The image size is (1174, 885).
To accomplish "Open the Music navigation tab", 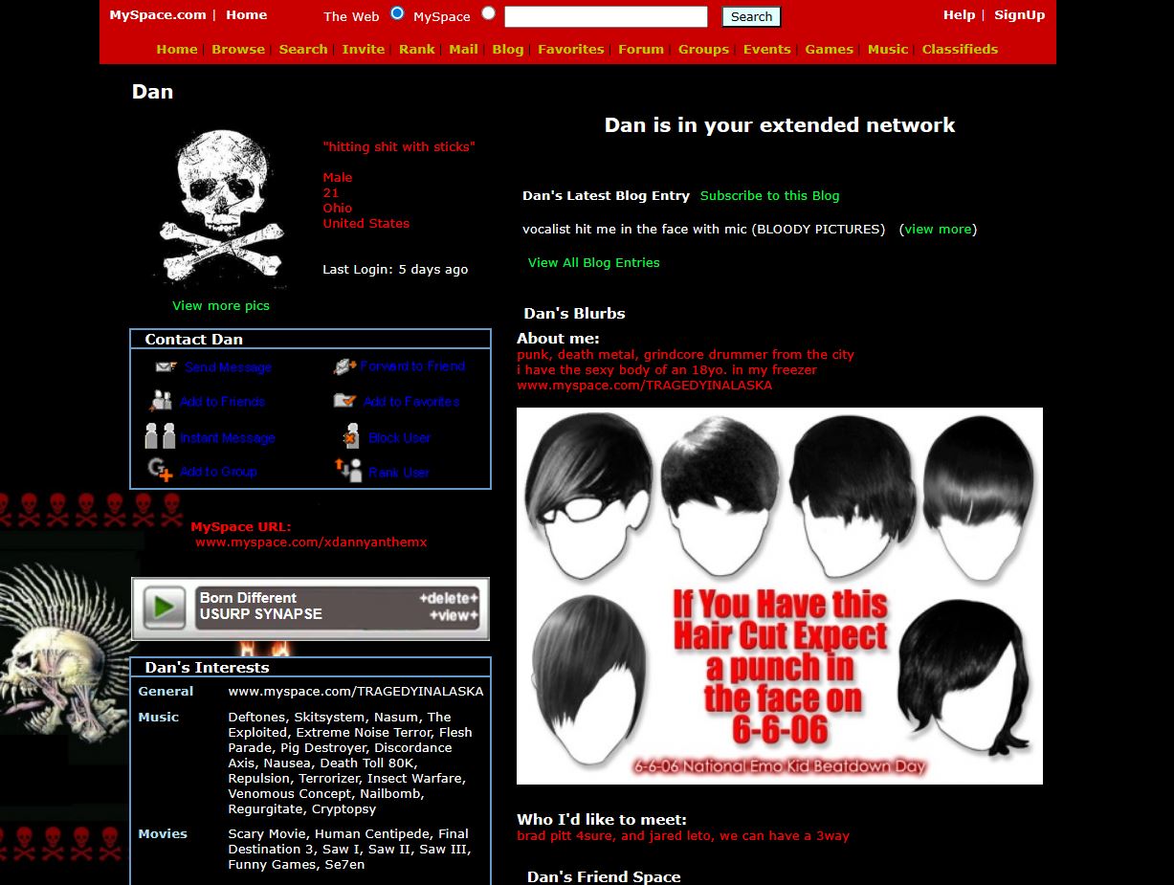I will 887,50.
